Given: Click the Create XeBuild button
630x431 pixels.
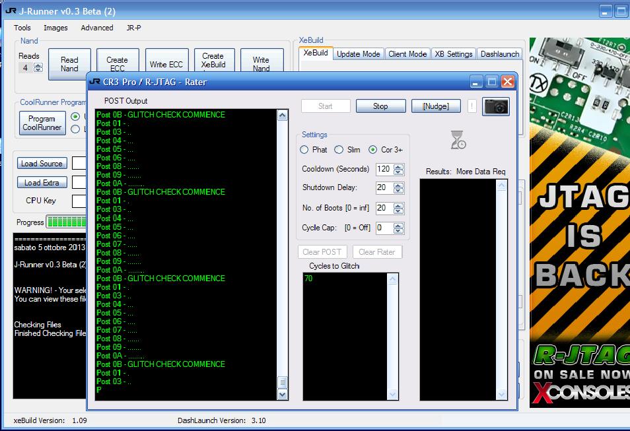Looking at the screenshot, I should [213, 61].
